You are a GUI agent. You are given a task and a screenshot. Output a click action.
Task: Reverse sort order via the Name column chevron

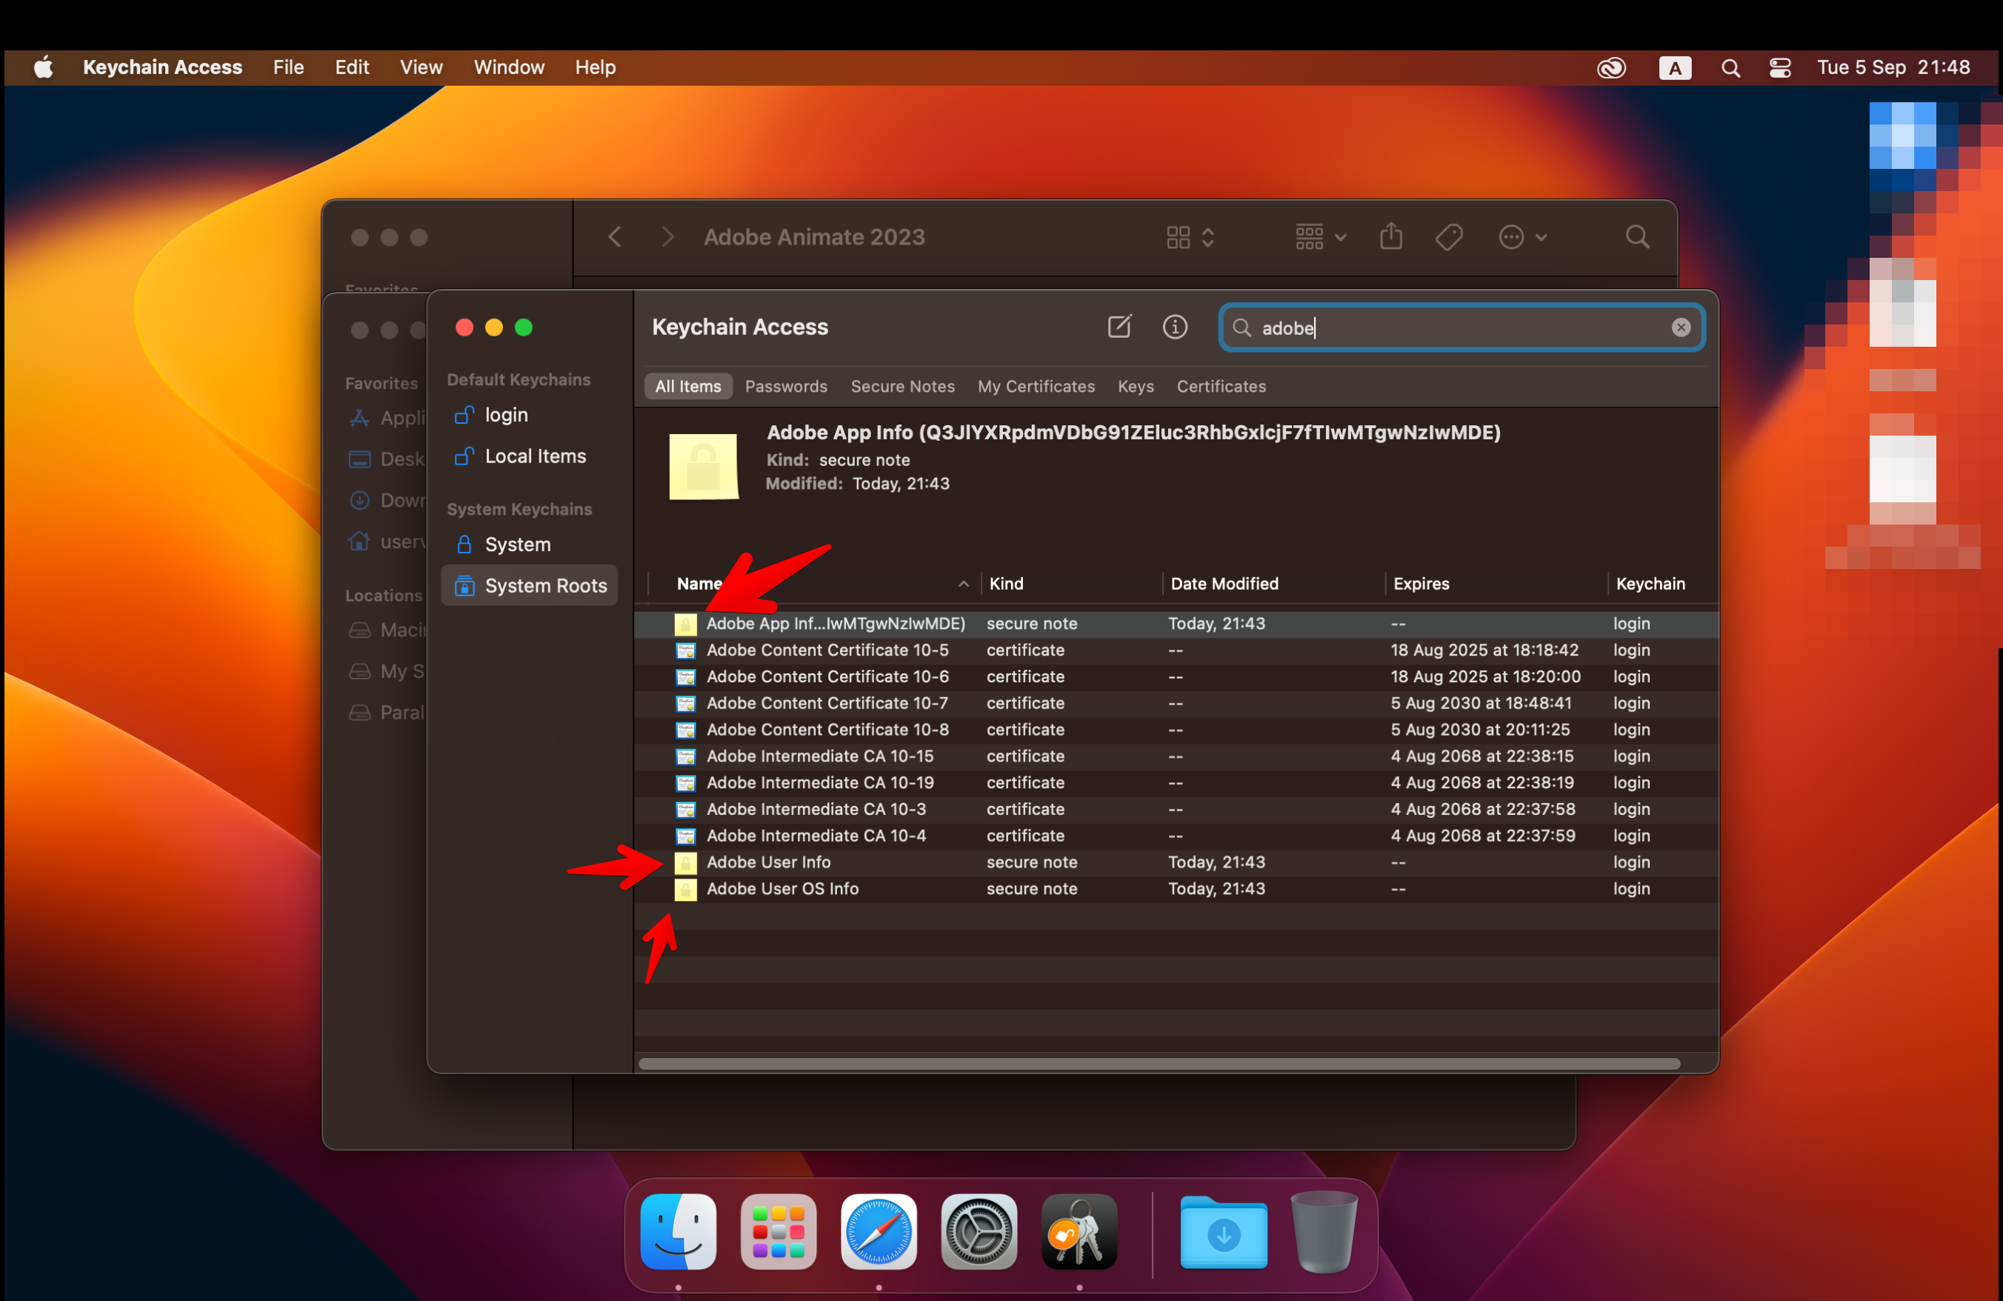(x=963, y=583)
